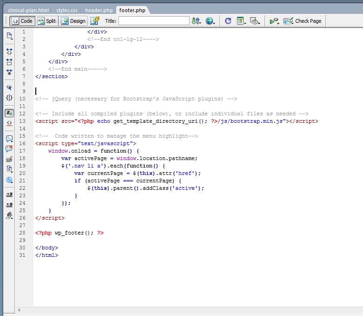The width and height of the screenshot is (363, 316).
Task: Click 'var activePage' declaration text
Action: coord(84,158)
